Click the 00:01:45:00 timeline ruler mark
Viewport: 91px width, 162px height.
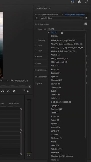tap(14, 104)
